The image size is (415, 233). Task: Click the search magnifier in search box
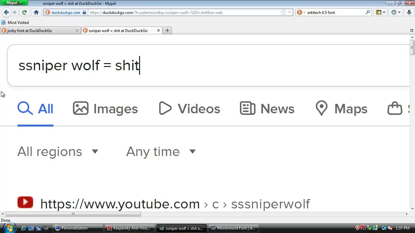368,12
